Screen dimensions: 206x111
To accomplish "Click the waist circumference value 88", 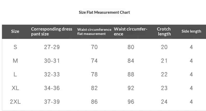I will click(x=131, y=75).
